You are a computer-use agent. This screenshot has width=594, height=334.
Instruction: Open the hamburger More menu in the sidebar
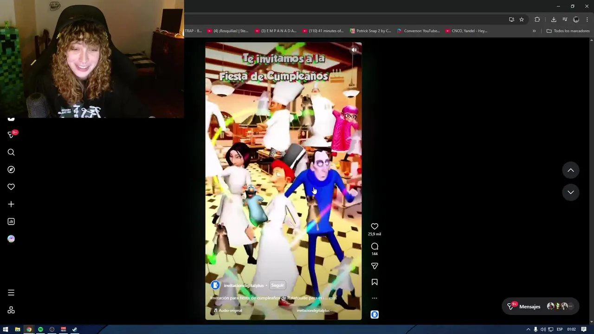pyautogui.click(x=11, y=293)
